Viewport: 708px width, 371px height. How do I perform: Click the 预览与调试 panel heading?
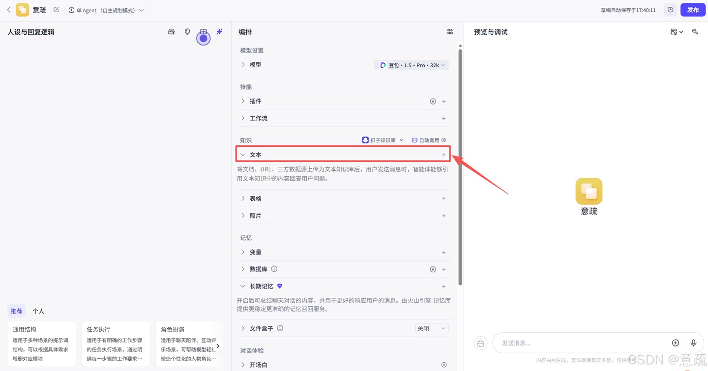[x=491, y=32]
